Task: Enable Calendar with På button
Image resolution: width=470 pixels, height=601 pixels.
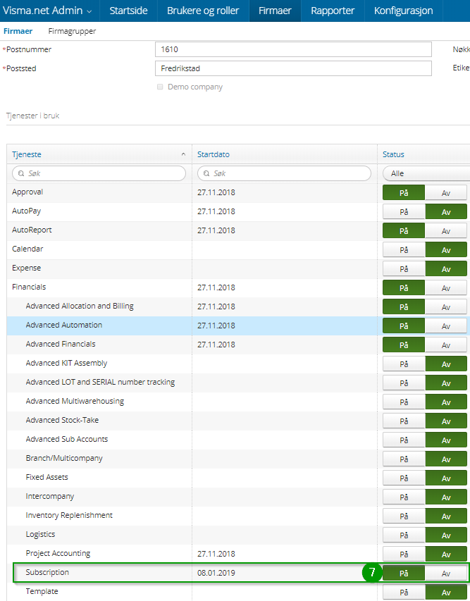Action: click(x=404, y=250)
